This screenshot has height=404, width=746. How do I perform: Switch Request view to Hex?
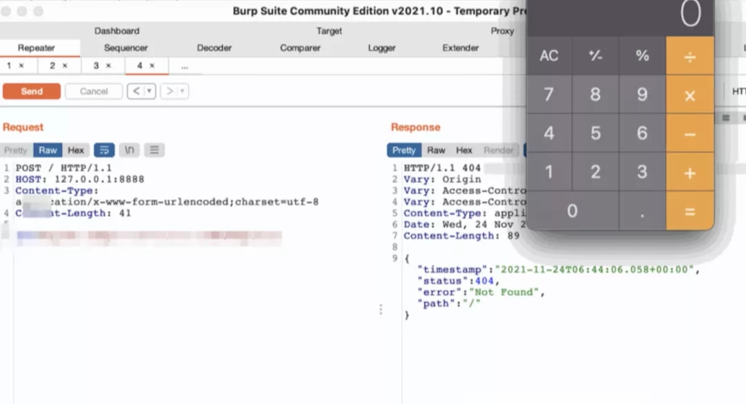click(76, 150)
